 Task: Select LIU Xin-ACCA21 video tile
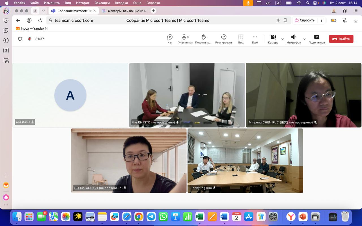(x=129, y=160)
